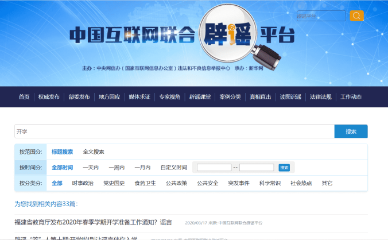
Task: Filter by 公共安全 category
Action: (x=207, y=183)
